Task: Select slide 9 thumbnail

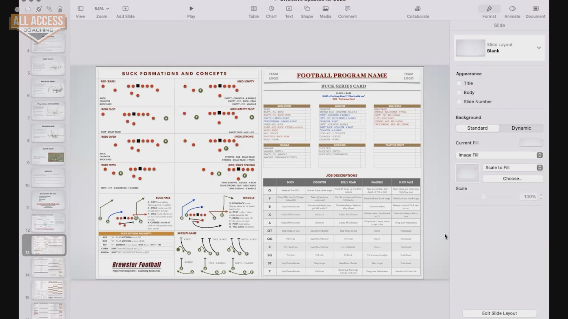Action: click(x=48, y=156)
